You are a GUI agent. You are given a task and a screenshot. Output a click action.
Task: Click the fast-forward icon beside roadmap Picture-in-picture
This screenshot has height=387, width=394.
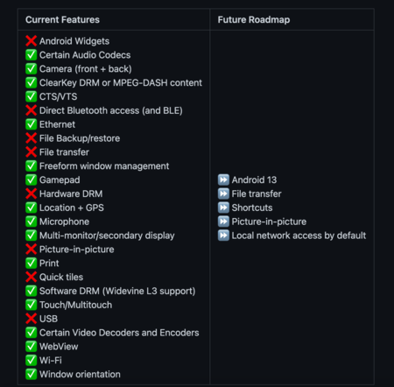(223, 222)
